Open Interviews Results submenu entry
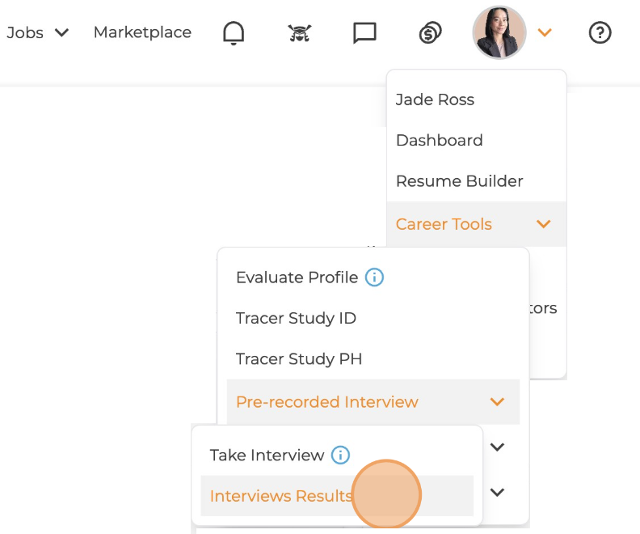 tap(280, 496)
